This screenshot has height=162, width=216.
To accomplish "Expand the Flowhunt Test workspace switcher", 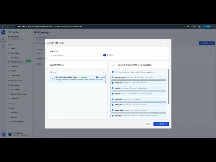I will click(x=29, y=38).
